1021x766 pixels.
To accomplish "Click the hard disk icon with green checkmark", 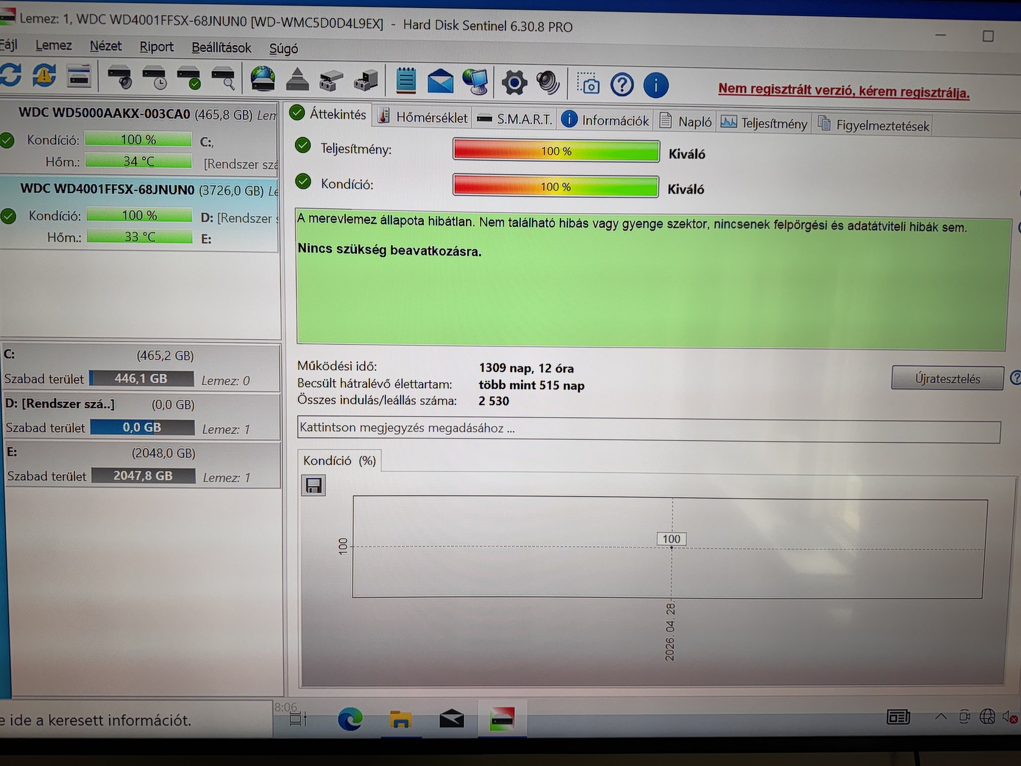I will tap(189, 78).
